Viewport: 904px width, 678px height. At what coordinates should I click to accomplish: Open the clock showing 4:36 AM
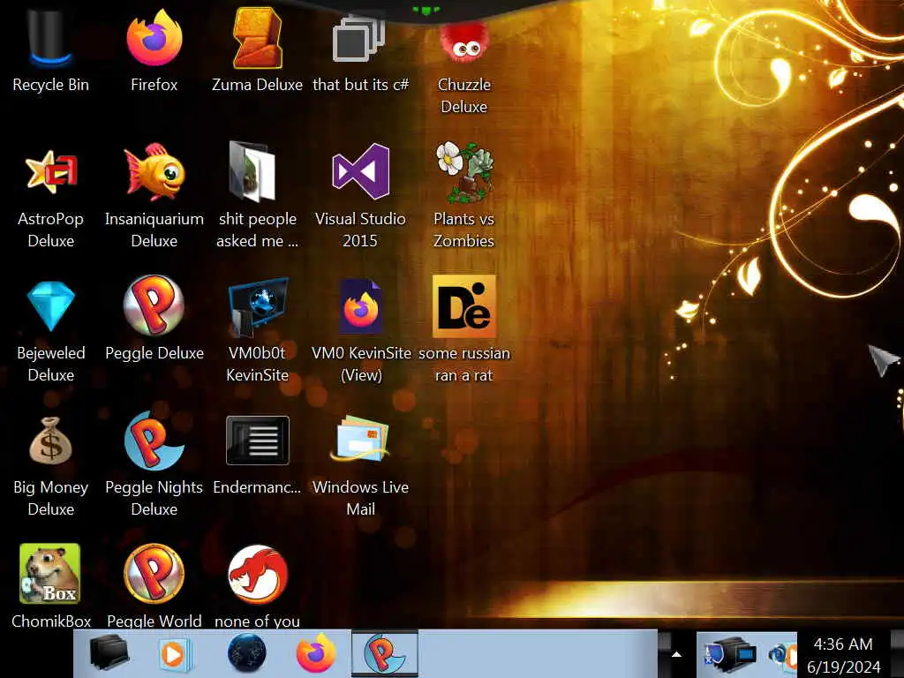[x=843, y=655]
